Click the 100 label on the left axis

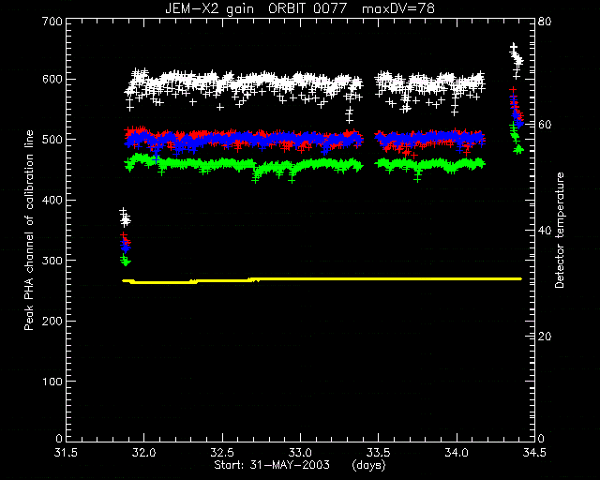(x=52, y=382)
